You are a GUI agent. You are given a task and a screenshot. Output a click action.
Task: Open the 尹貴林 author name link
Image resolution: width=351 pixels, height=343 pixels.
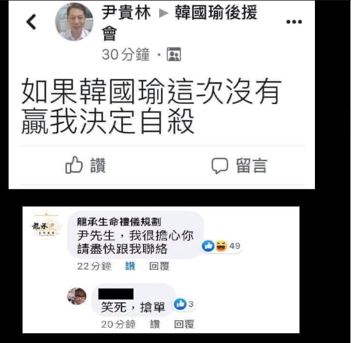[x=126, y=13]
